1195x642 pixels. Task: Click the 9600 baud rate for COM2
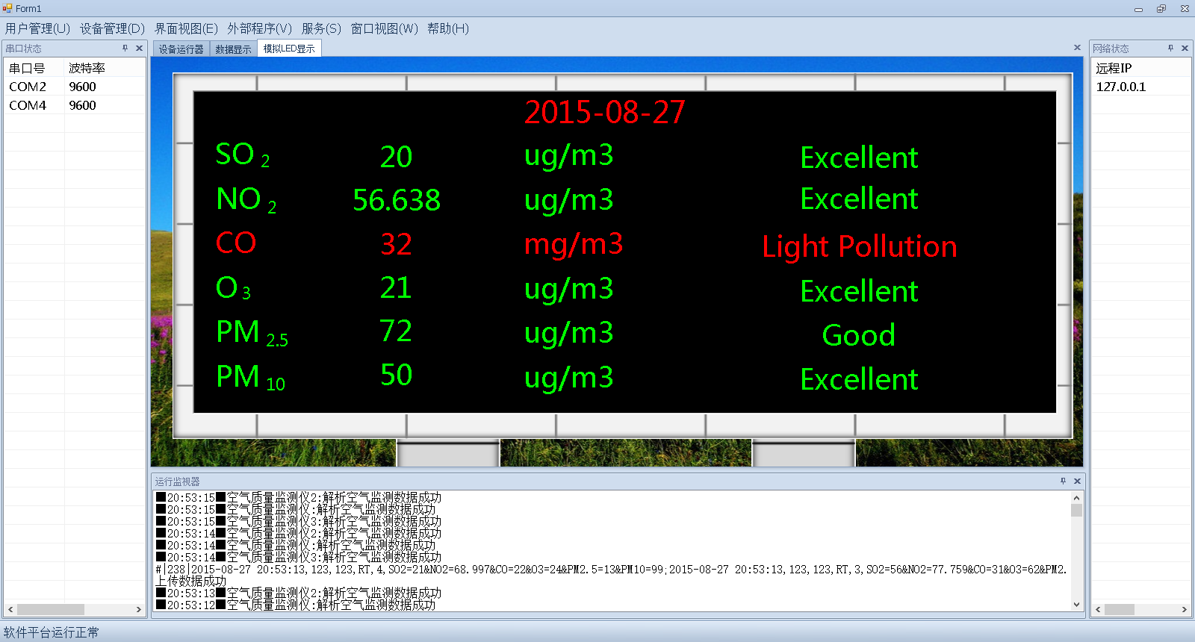click(x=82, y=87)
